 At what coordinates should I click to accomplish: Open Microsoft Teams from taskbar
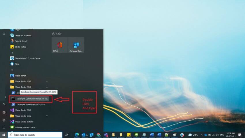tap(106, 135)
